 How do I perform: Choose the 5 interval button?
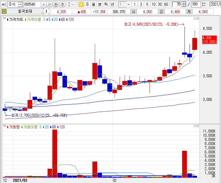click(x=147, y=4)
